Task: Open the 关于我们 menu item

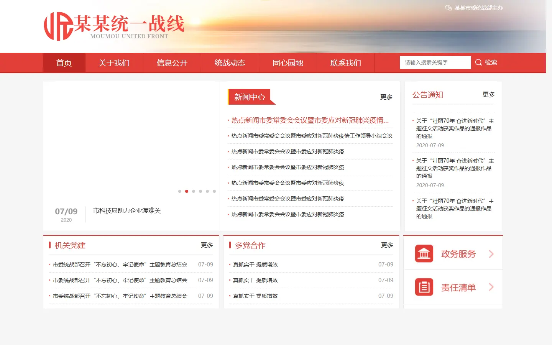Action: (114, 63)
